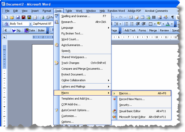
Task: Open Formatting toolbar options arrow
Action: [x=175, y=24]
